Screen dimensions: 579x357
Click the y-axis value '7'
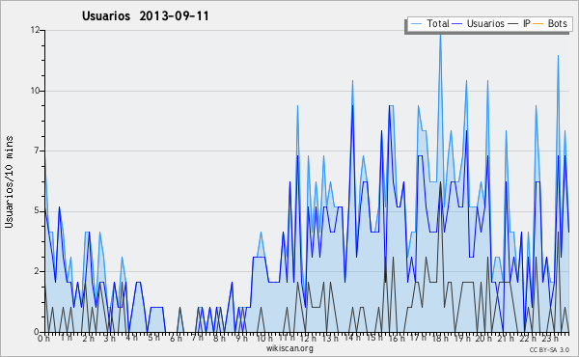[37, 151]
